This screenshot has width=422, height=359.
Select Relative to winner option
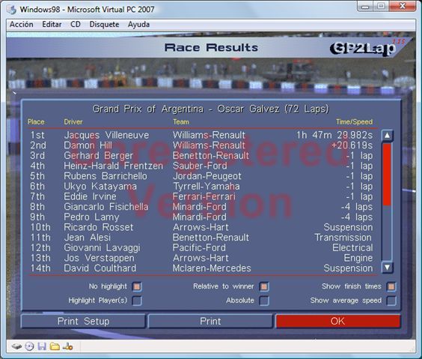coord(264,286)
